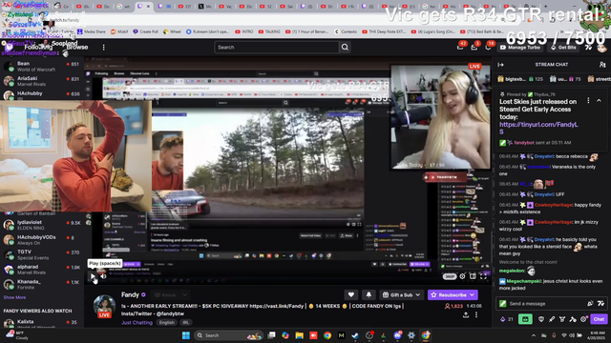611x343 pixels.
Task: Show hidden system tray icons chevron
Action: (x=534, y=335)
